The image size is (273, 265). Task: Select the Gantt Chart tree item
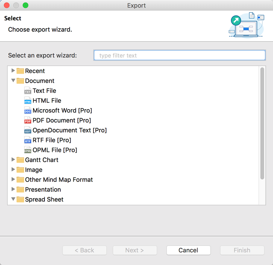click(x=42, y=160)
